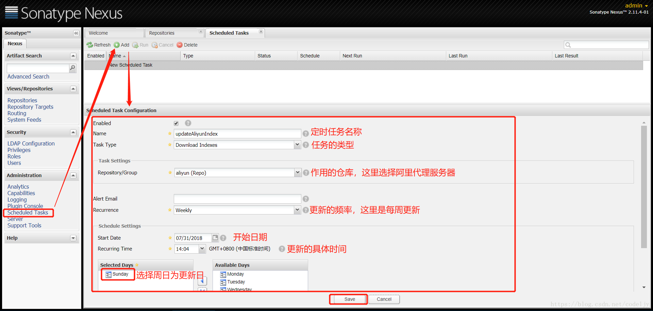
Task: Click the Save button
Action: (350, 299)
